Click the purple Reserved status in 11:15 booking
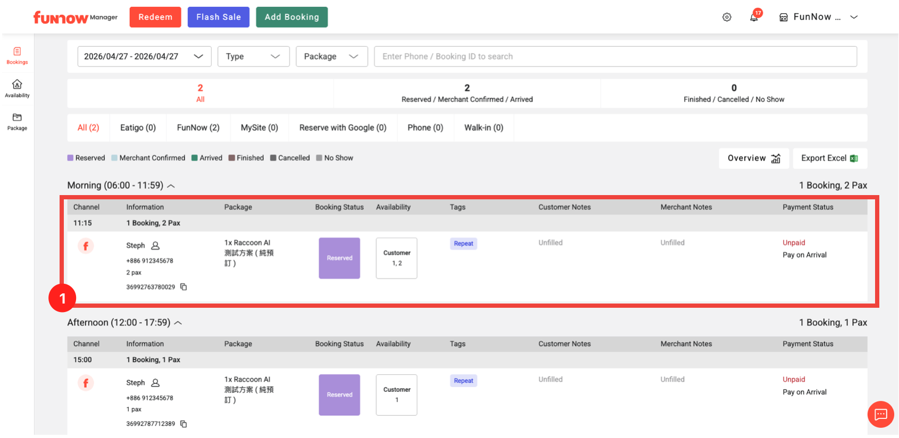 339,258
